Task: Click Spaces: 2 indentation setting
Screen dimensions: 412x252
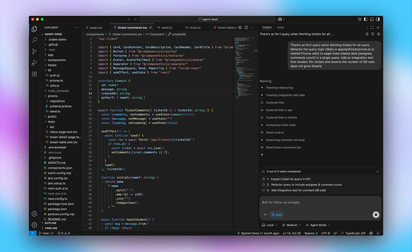Action: click(x=311, y=233)
